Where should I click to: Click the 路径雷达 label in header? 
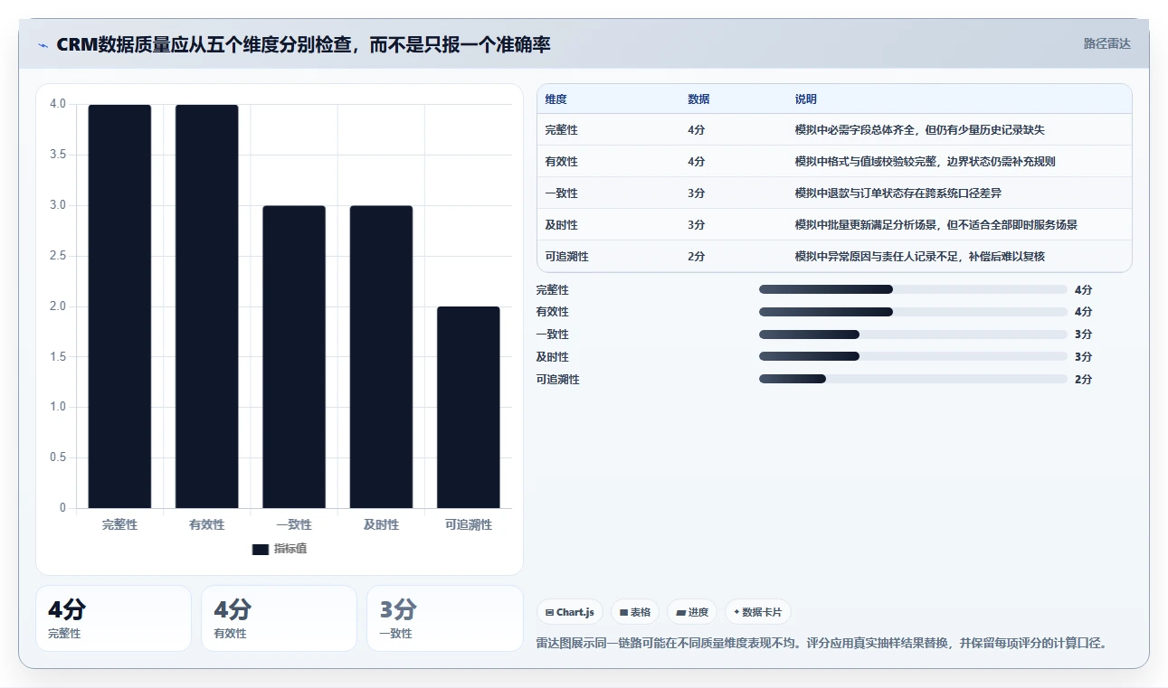[1107, 43]
